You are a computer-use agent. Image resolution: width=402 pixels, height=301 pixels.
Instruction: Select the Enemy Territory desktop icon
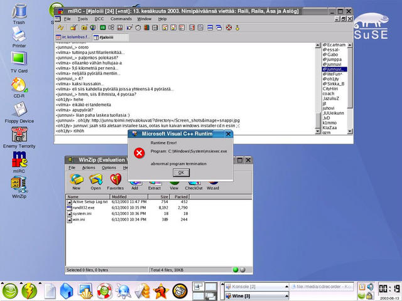coord(19,138)
